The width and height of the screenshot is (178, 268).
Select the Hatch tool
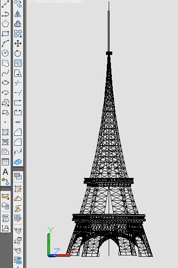(5, 132)
